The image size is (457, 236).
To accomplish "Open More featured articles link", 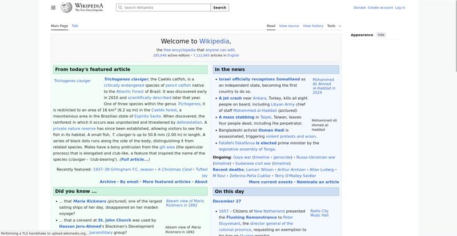I will (x=166, y=182).
